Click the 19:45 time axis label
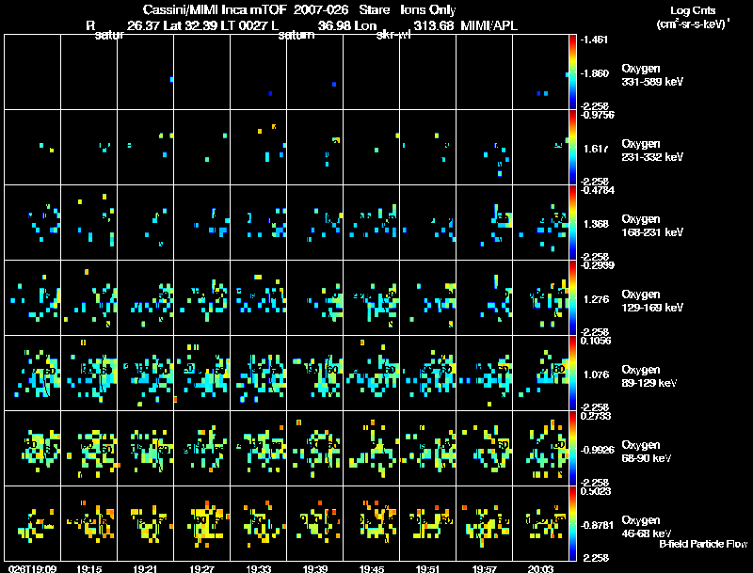This screenshot has height=573, width=753. click(372, 568)
